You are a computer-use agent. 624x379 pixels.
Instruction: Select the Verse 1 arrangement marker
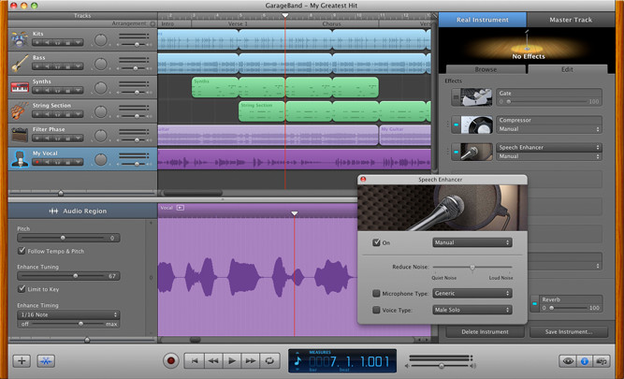tap(238, 24)
